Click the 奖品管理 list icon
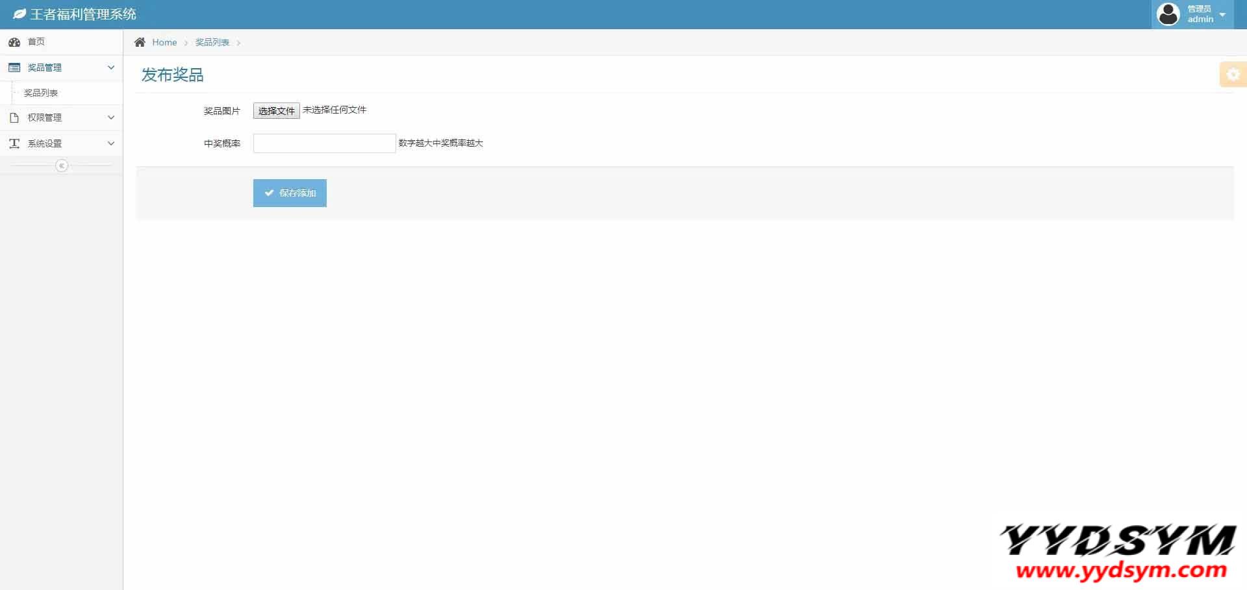1247x590 pixels. click(14, 68)
